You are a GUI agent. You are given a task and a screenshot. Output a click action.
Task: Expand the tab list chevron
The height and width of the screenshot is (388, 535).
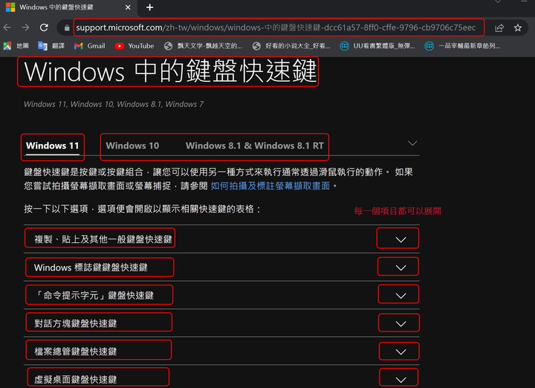412,143
